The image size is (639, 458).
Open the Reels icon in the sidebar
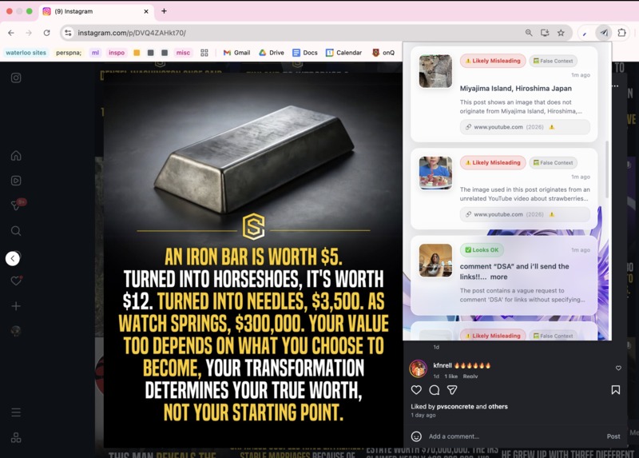[16, 181]
